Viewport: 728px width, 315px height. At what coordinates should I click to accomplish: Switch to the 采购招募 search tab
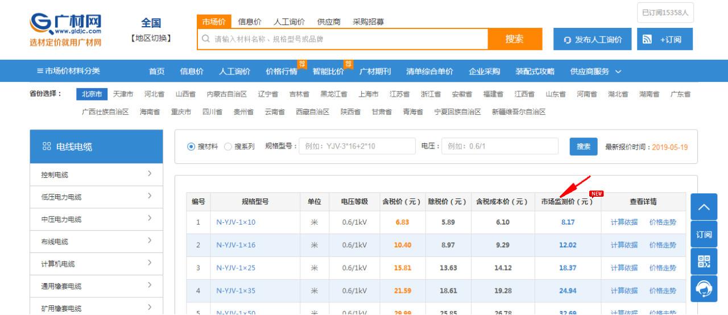(x=368, y=22)
